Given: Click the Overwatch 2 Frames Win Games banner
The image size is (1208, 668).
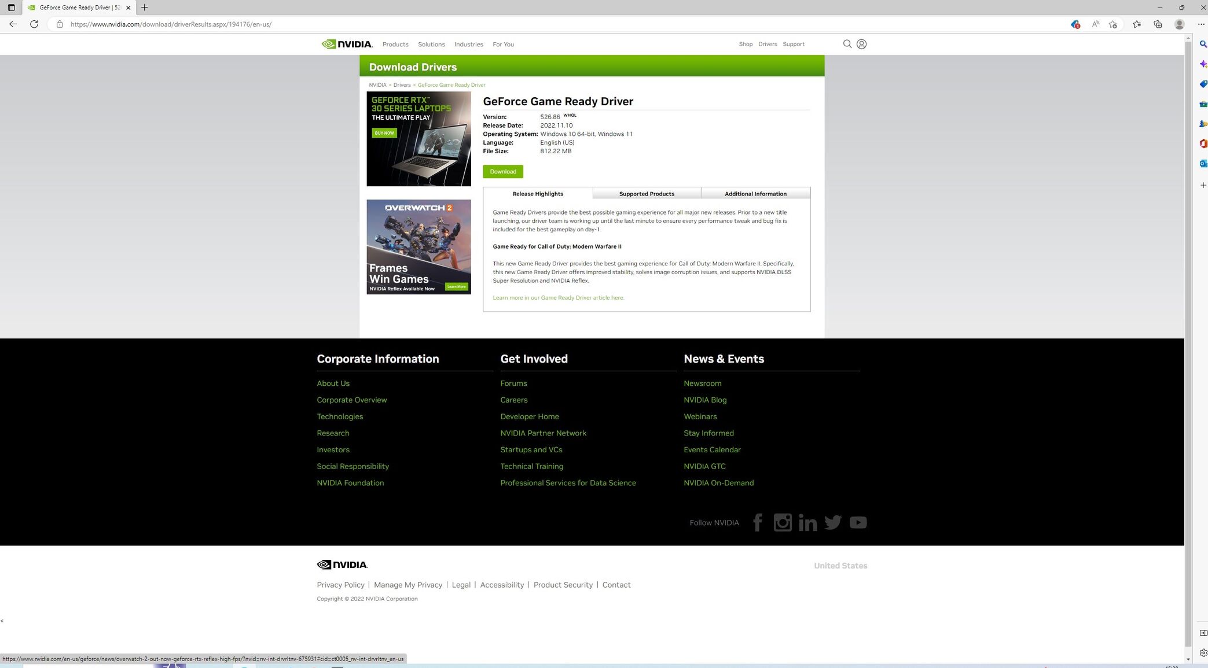Looking at the screenshot, I should [x=418, y=247].
